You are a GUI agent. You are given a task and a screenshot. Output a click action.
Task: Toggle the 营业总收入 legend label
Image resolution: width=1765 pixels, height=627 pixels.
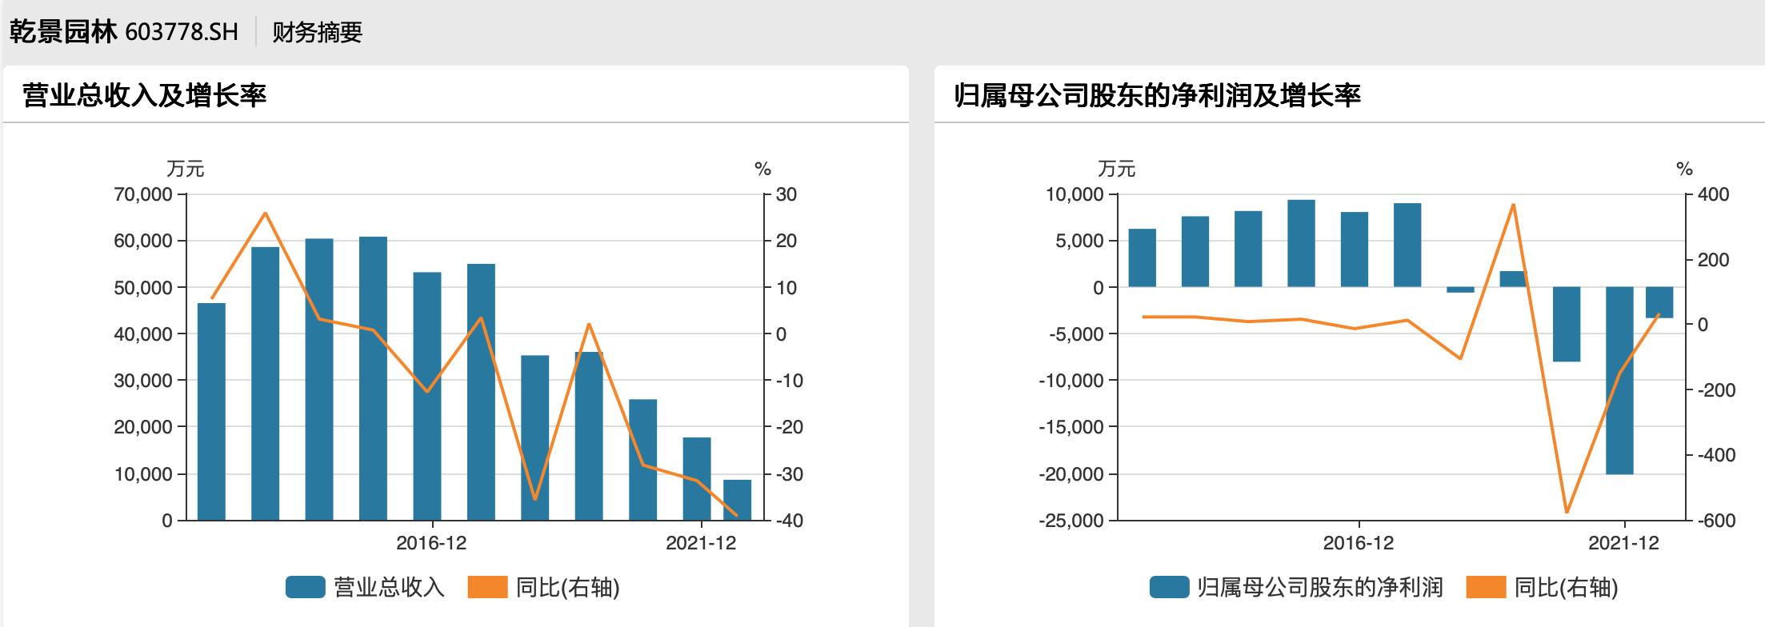pos(389,587)
